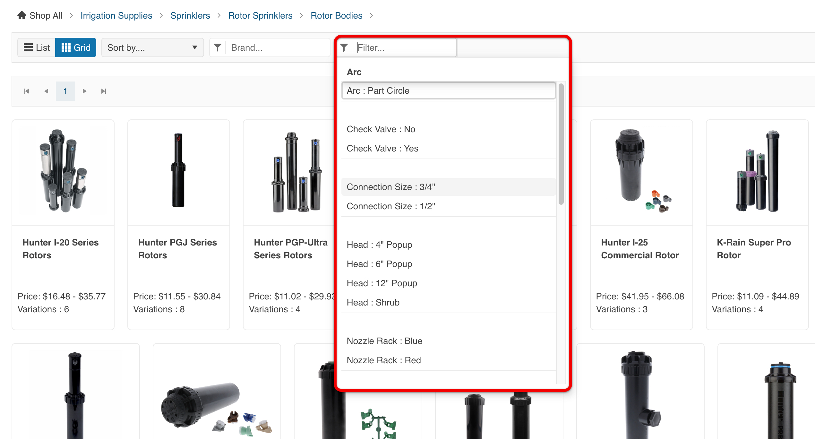Image resolution: width=815 pixels, height=439 pixels.
Task: Open Rotor Sprinklers breadcrumb link
Action: point(260,15)
